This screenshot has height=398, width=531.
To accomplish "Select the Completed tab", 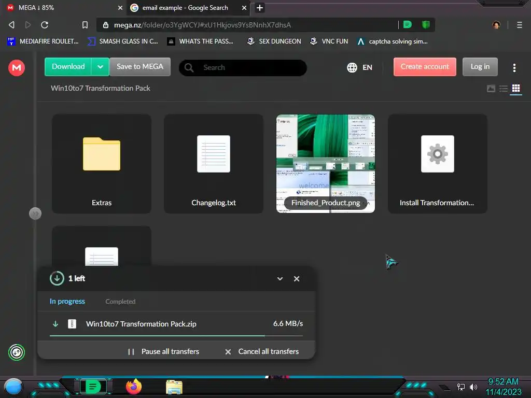I will tap(120, 301).
